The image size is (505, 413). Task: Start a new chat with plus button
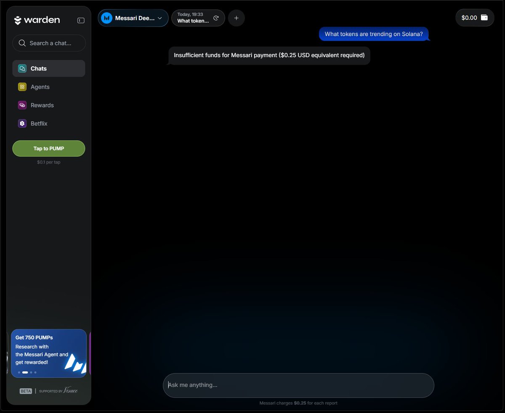pyautogui.click(x=237, y=18)
